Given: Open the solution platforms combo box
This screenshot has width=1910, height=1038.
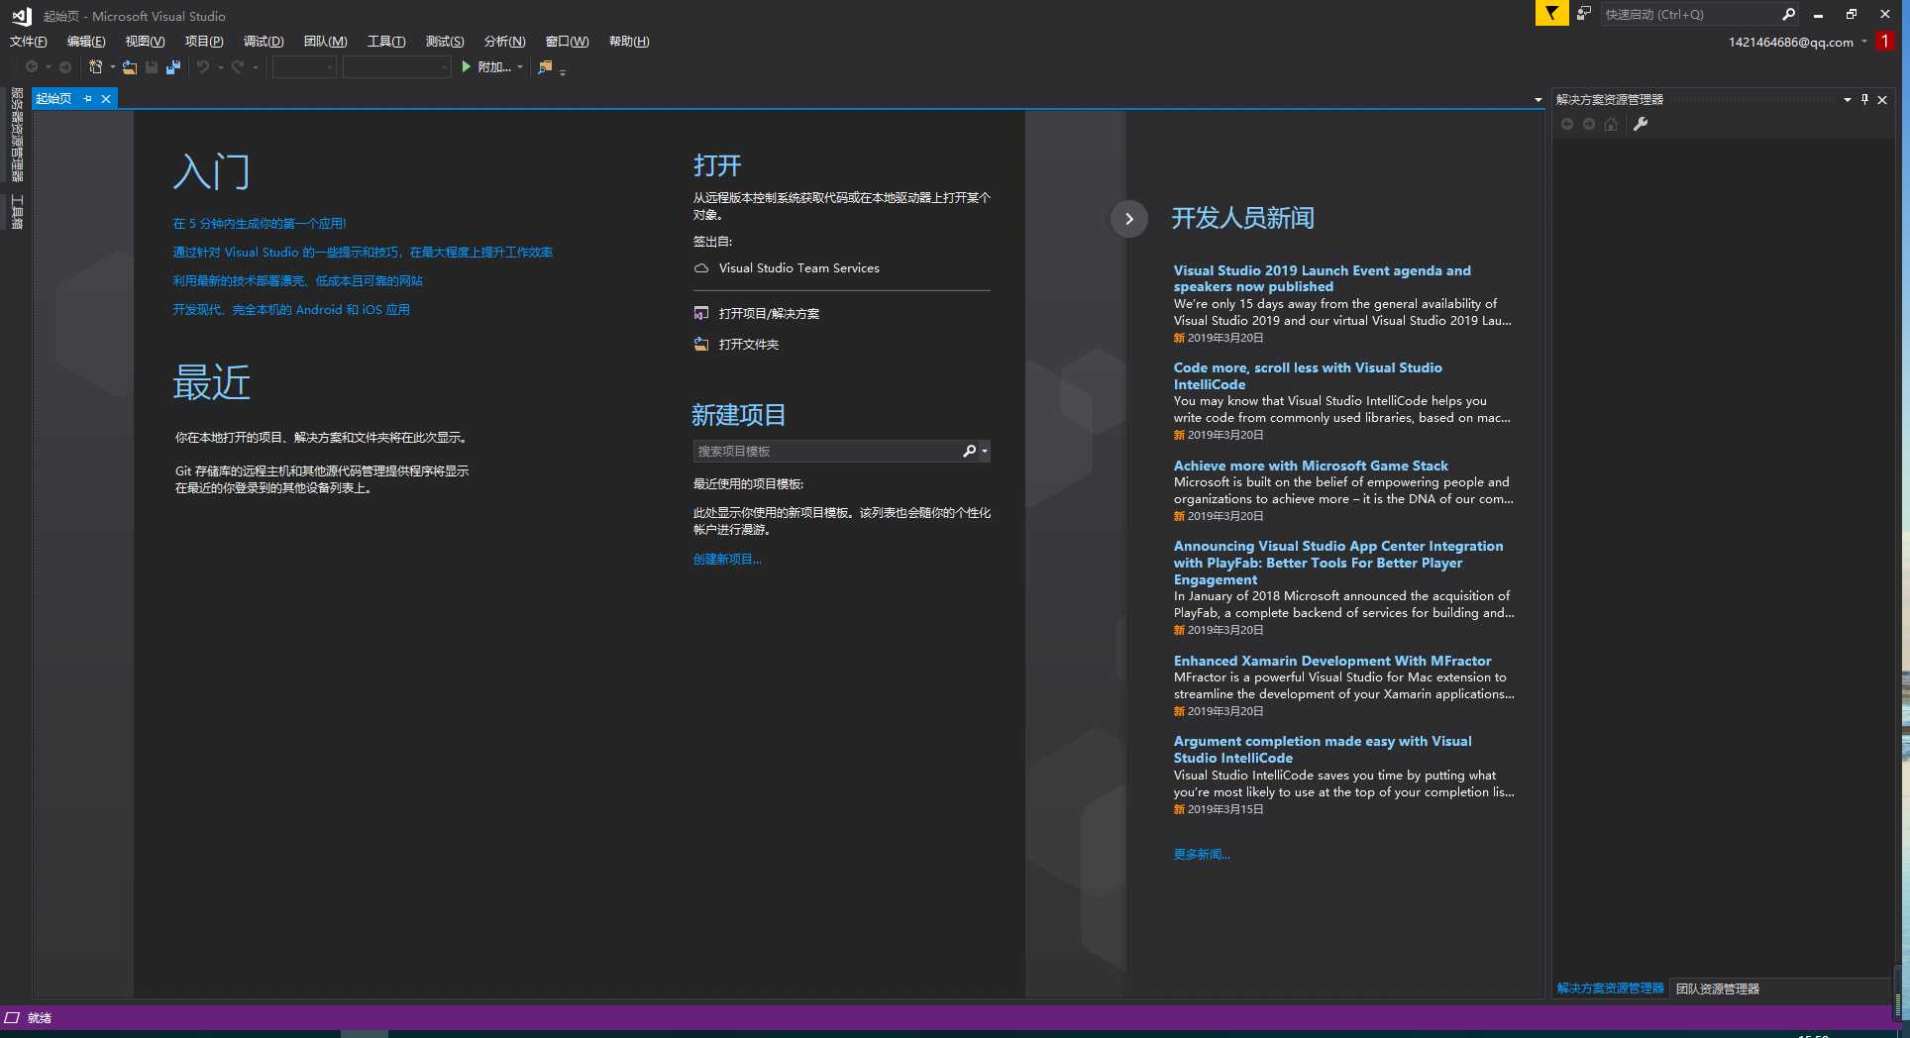Looking at the screenshot, I should [x=396, y=67].
